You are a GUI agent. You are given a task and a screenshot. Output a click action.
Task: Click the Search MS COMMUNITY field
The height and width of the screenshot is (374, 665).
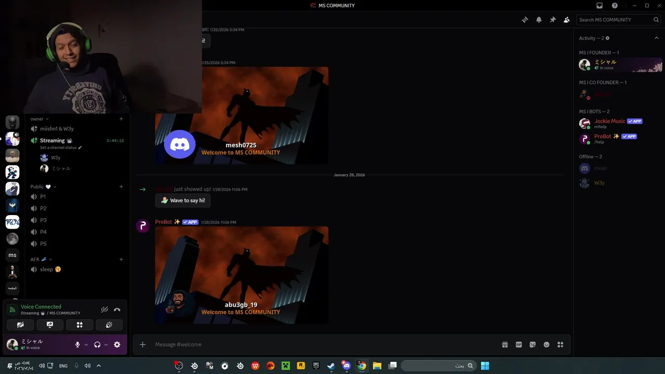(619, 20)
